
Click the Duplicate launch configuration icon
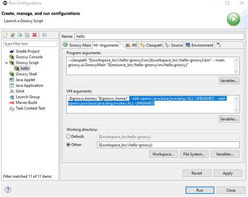click(27, 35)
